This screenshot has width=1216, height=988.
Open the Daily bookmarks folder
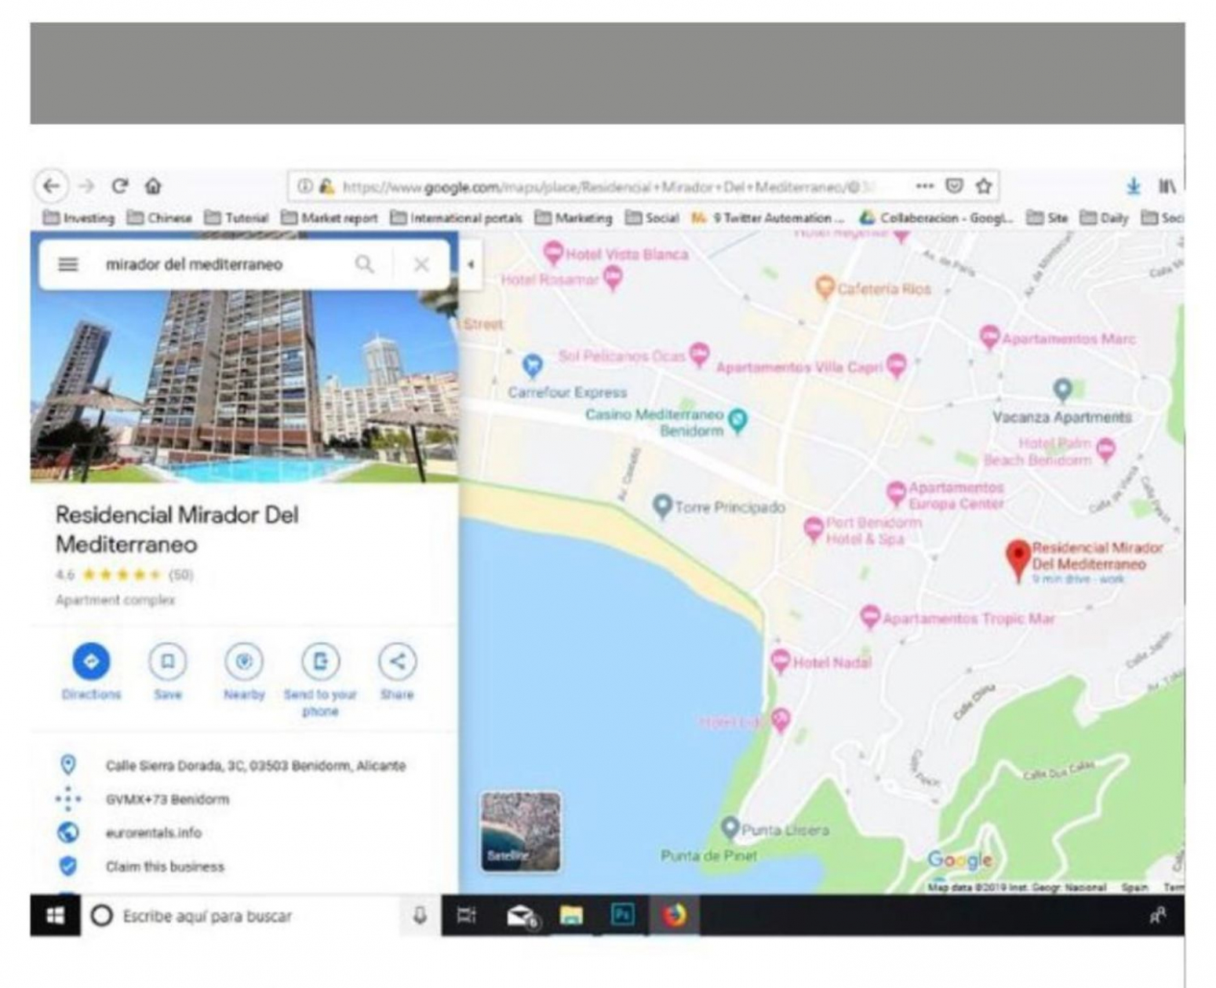point(1104,218)
